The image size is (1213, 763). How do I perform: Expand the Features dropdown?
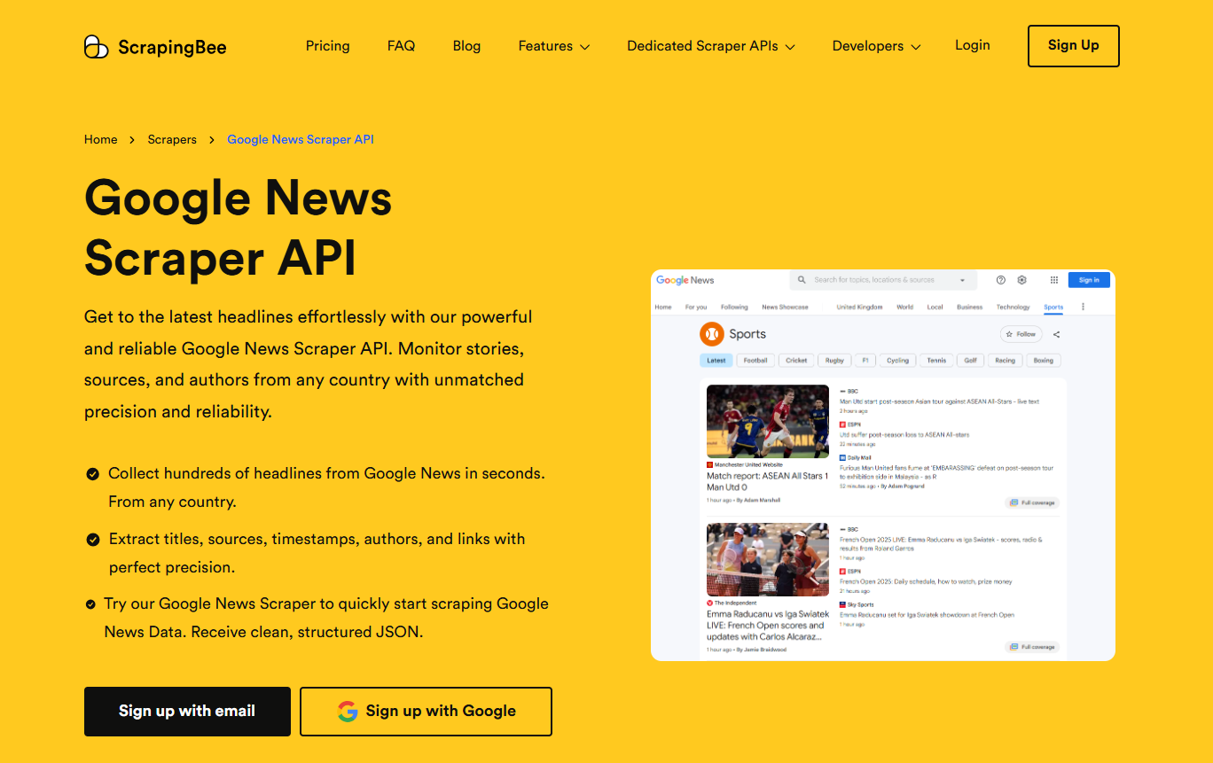(x=553, y=46)
